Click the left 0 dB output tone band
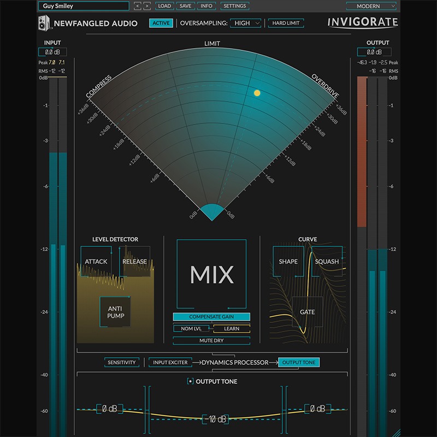The width and height of the screenshot is (437, 437). (x=110, y=409)
